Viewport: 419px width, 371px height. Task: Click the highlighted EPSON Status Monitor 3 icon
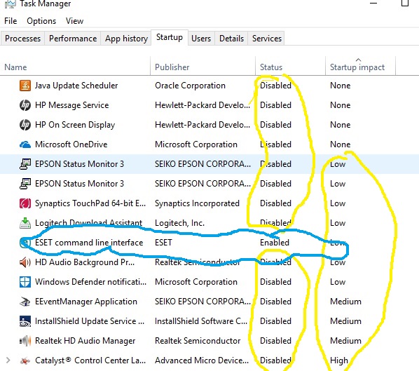[x=25, y=164]
